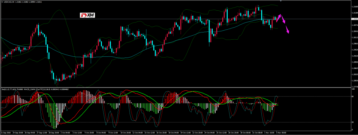Screen dimensions: 358x135
Task: Click the 18 Oct 04:00 time label
Action: pos(174,133)
